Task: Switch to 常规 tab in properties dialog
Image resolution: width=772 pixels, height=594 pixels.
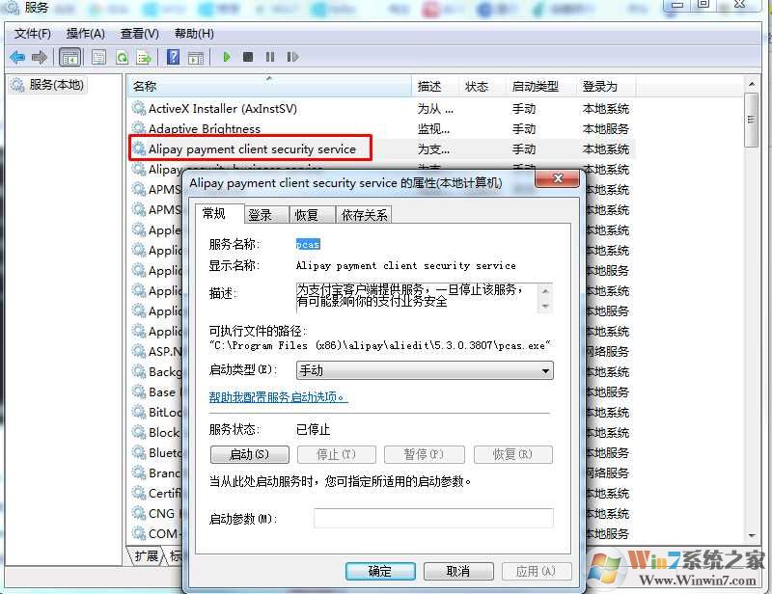Action: (x=220, y=213)
